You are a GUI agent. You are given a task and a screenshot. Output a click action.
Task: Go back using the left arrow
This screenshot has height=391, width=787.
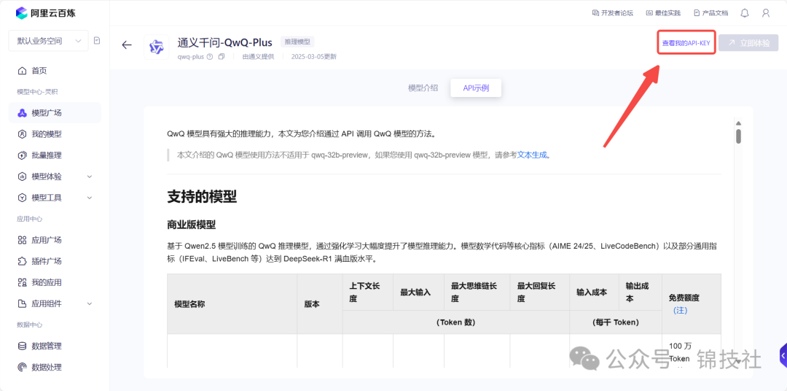(127, 44)
